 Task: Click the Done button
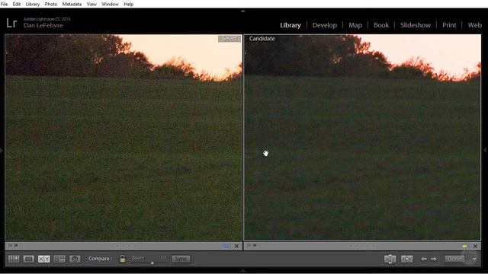click(454, 259)
